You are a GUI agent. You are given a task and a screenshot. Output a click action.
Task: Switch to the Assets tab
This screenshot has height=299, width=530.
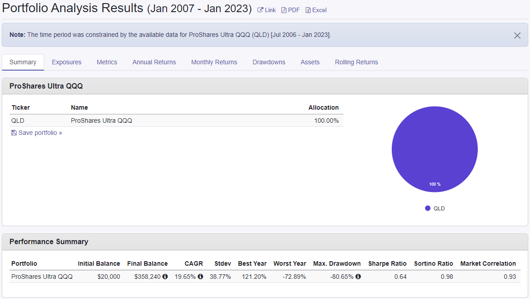tap(310, 62)
